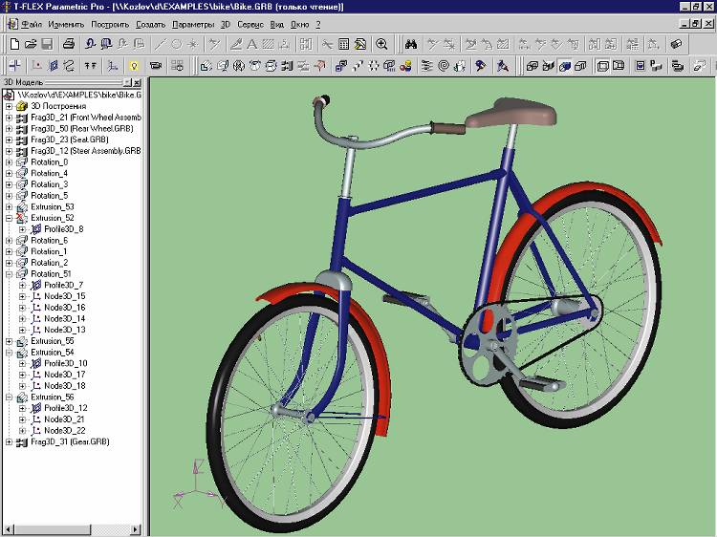Close the 3D Модель panel
This screenshot has width=717, height=537.
[x=137, y=83]
